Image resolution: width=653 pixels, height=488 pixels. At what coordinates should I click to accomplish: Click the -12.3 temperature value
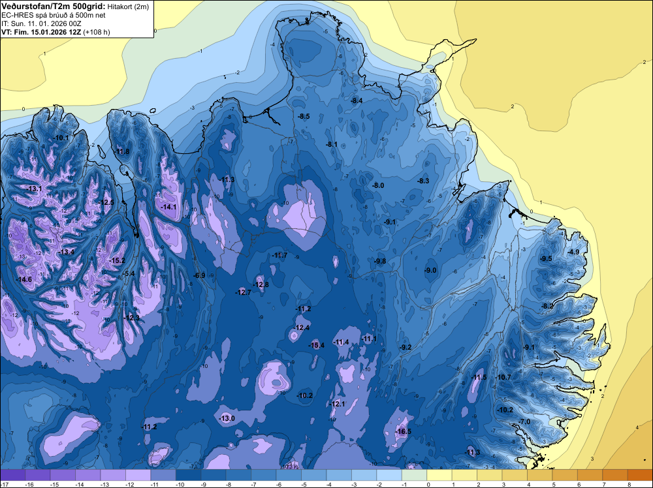[x=132, y=318]
